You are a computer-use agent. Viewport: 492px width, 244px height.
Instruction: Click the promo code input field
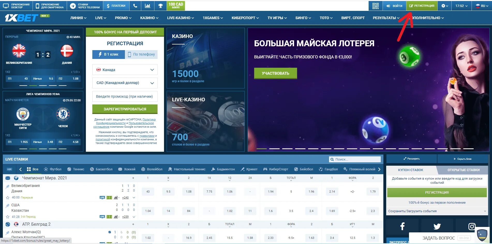125,96
